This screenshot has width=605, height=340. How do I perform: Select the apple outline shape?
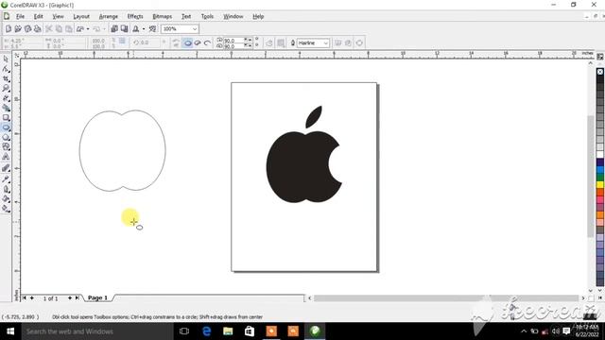click(x=122, y=150)
